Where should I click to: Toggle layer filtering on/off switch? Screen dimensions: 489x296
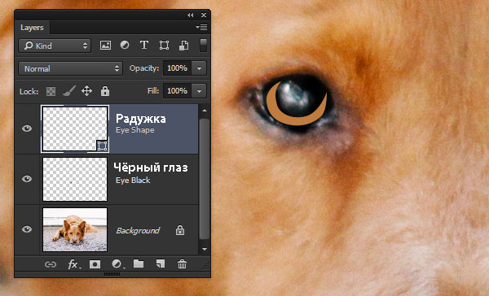[203, 46]
